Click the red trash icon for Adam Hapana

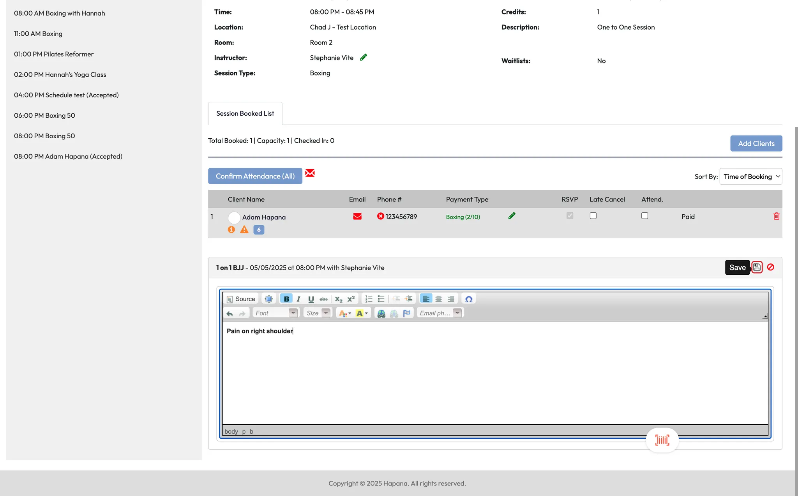(776, 216)
